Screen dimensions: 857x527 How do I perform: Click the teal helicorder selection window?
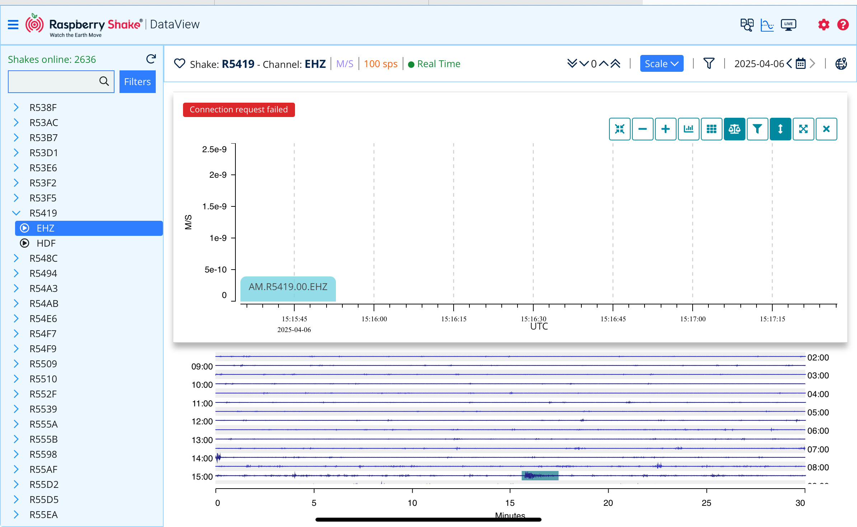(x=540, y=476)
